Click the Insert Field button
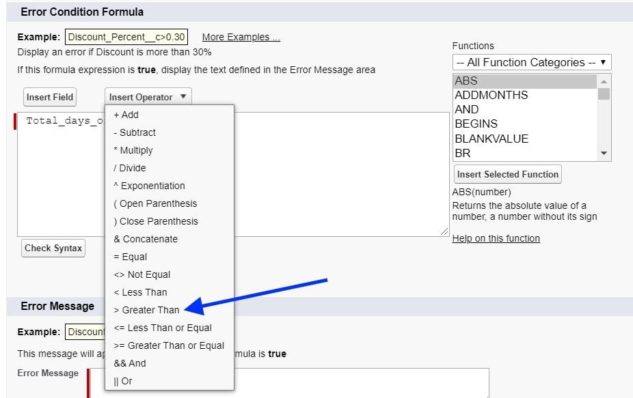633x398 pixels. [x=49, y=96]
